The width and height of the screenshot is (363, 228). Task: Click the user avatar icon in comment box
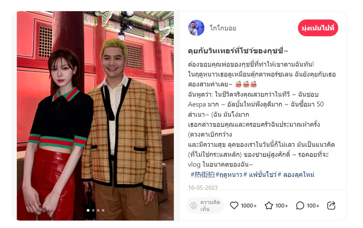point(194,206)
